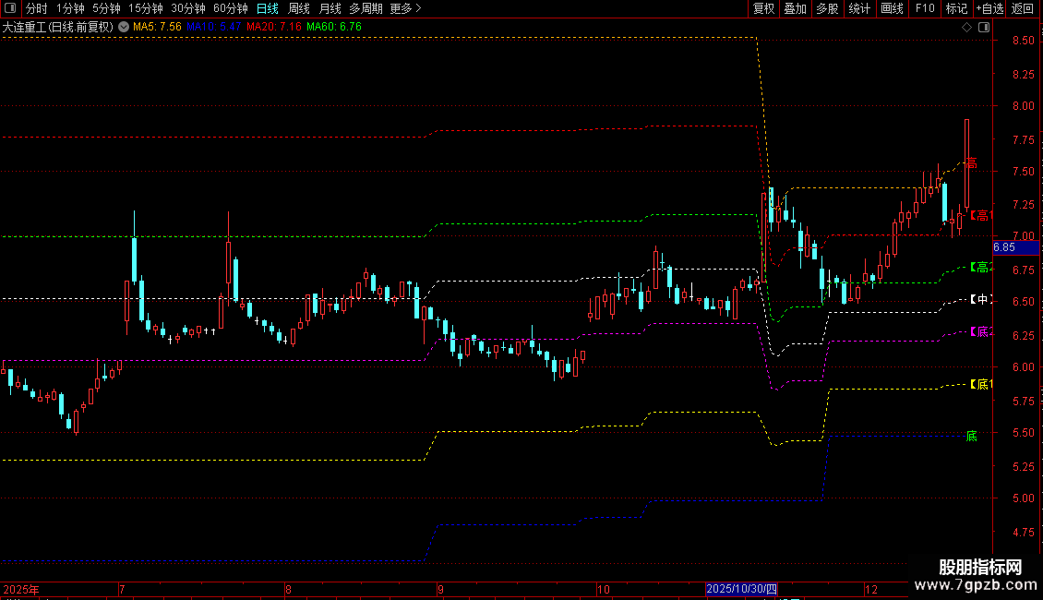The height and width of the screenshot is (600, 1043).
Task: Click the white 【中 level label
Action: (980, 299)
